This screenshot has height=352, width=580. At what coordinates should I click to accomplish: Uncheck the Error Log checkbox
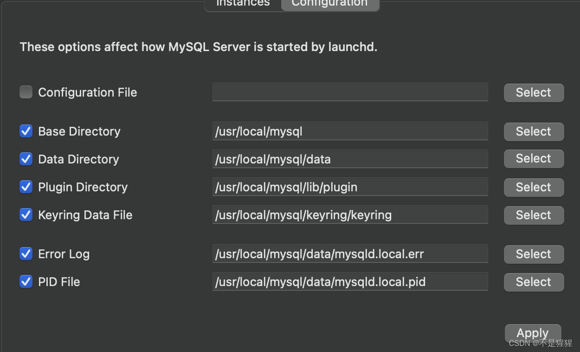pos(26,254)
